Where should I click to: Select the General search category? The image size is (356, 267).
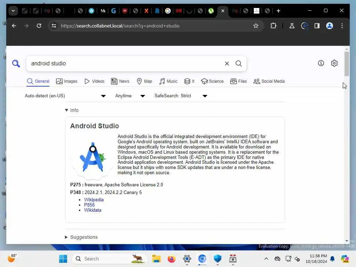click(x=38, y=81)
